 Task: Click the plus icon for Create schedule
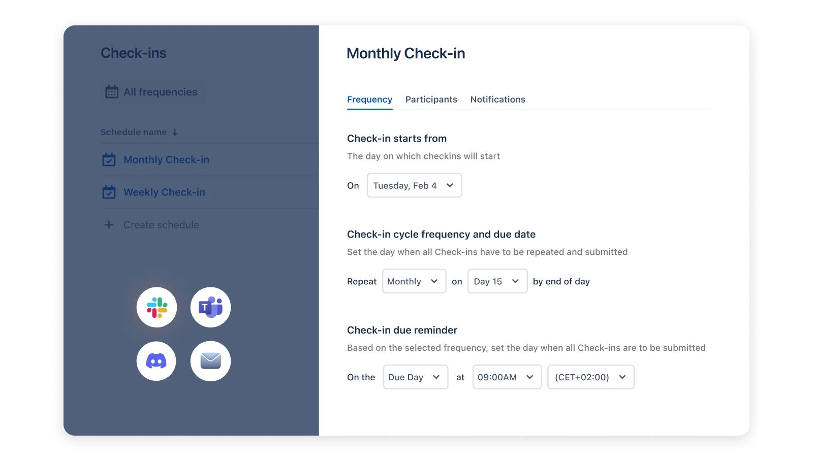(x=109, y=225)
